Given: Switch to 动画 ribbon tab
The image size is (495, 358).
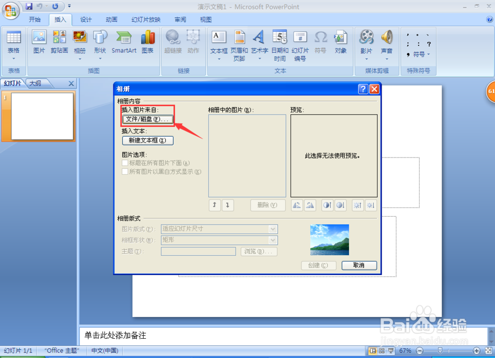Looking at the screenshot, I should coord(111,20).
